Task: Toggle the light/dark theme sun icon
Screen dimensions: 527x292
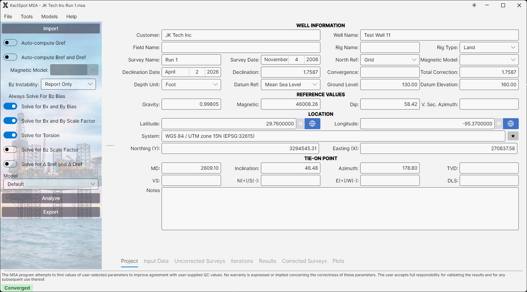Action: 474,5
